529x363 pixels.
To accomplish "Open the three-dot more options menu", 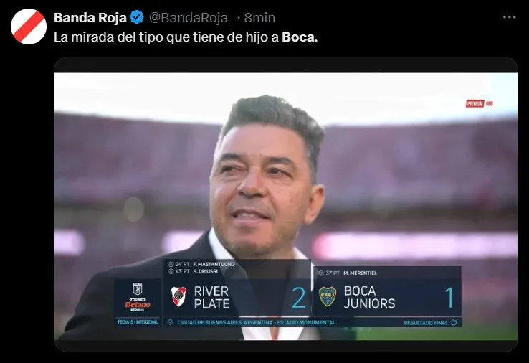I will point(509,17).
